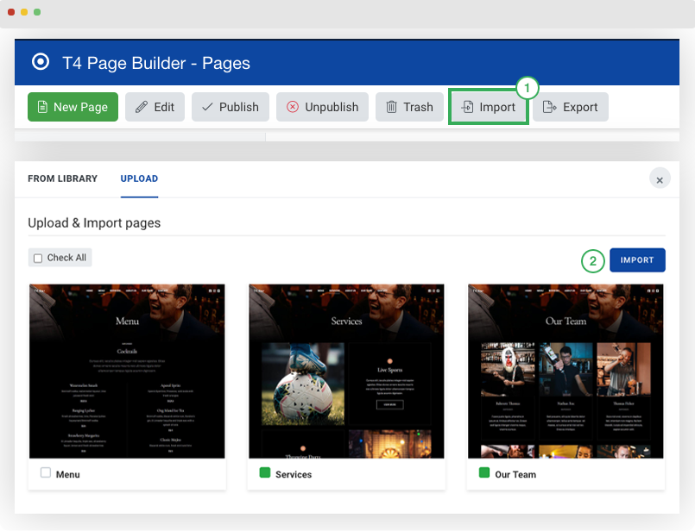Viewport: 695px width, 531px height.
Task: Uncheck the Services page checkbox
Action: pyautogui.click(x=264, y=472)
